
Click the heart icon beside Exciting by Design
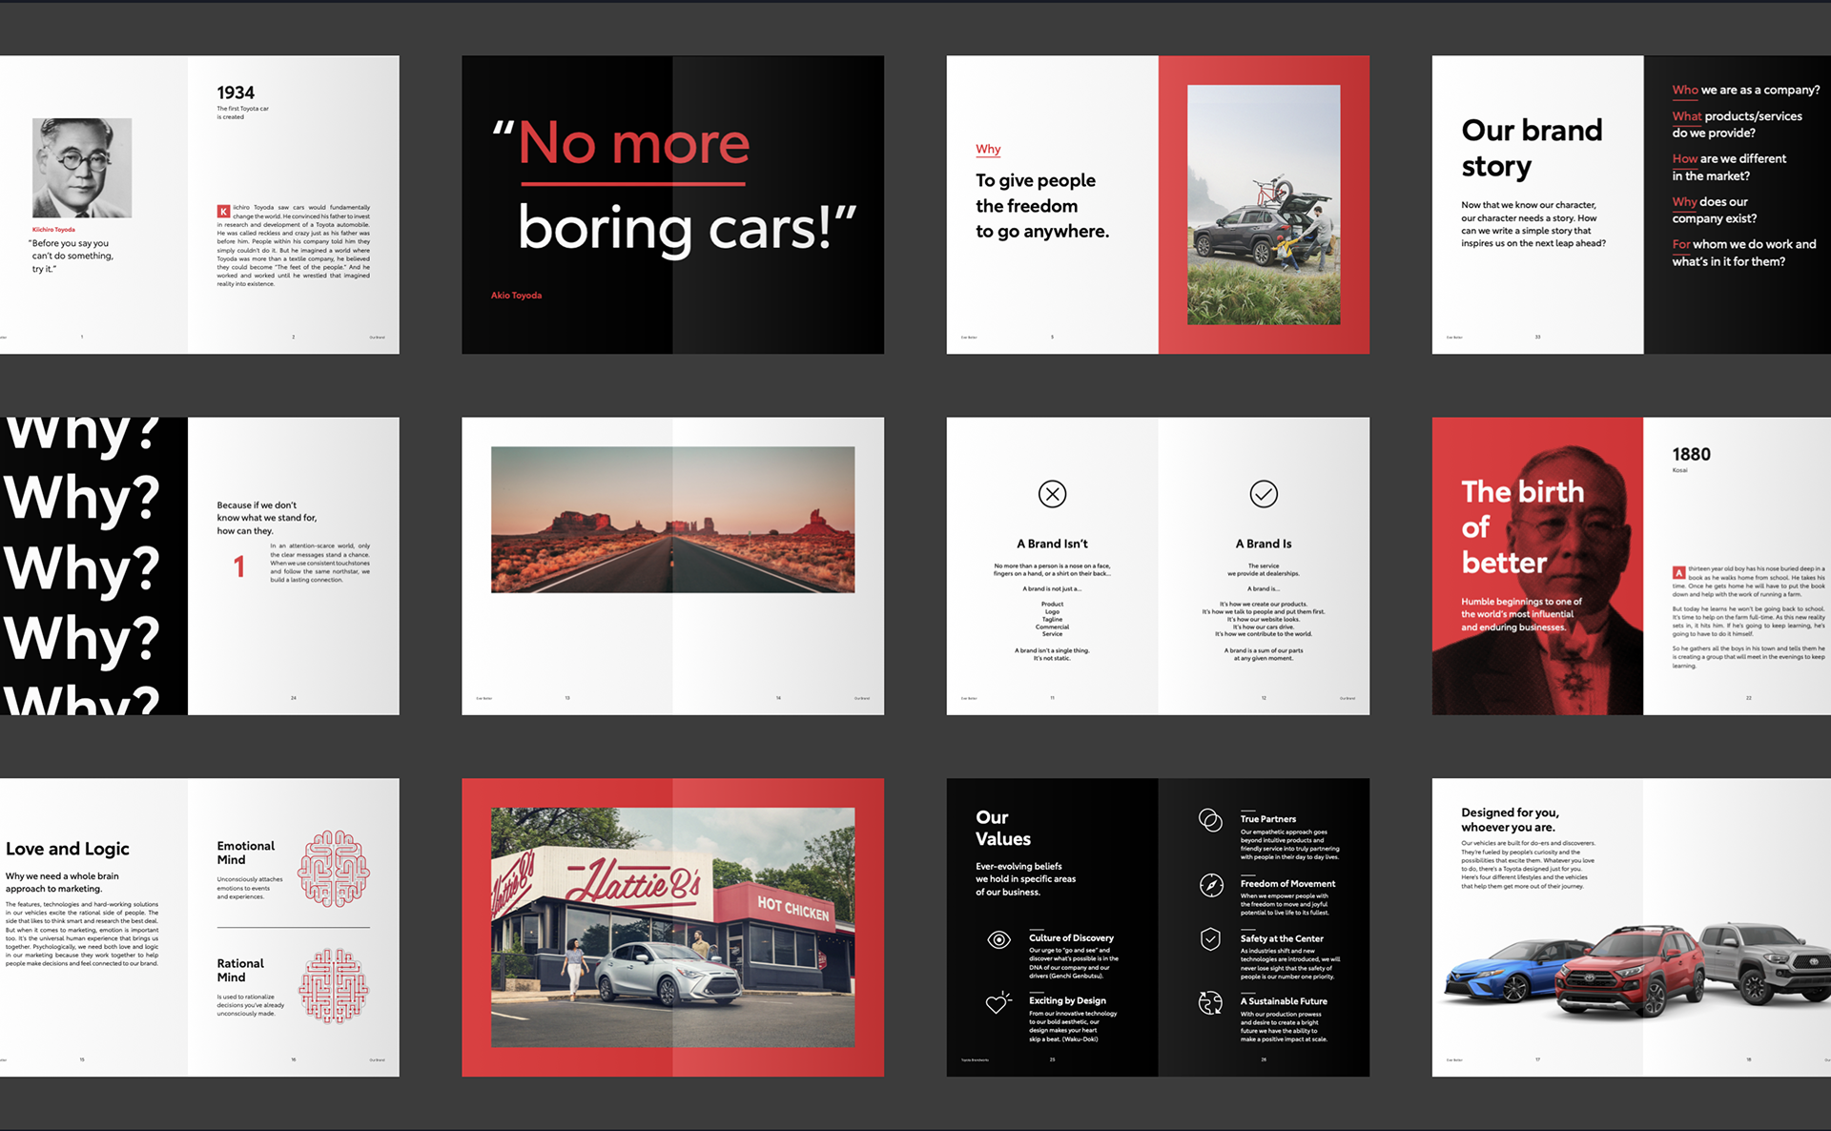998,1002
